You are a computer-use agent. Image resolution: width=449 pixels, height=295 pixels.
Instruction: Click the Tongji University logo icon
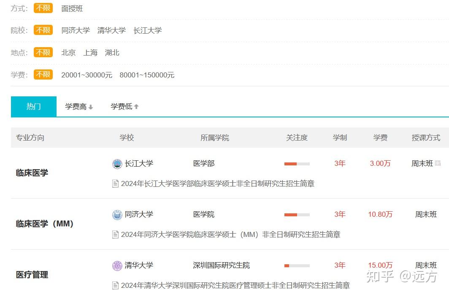pos(117,215)
